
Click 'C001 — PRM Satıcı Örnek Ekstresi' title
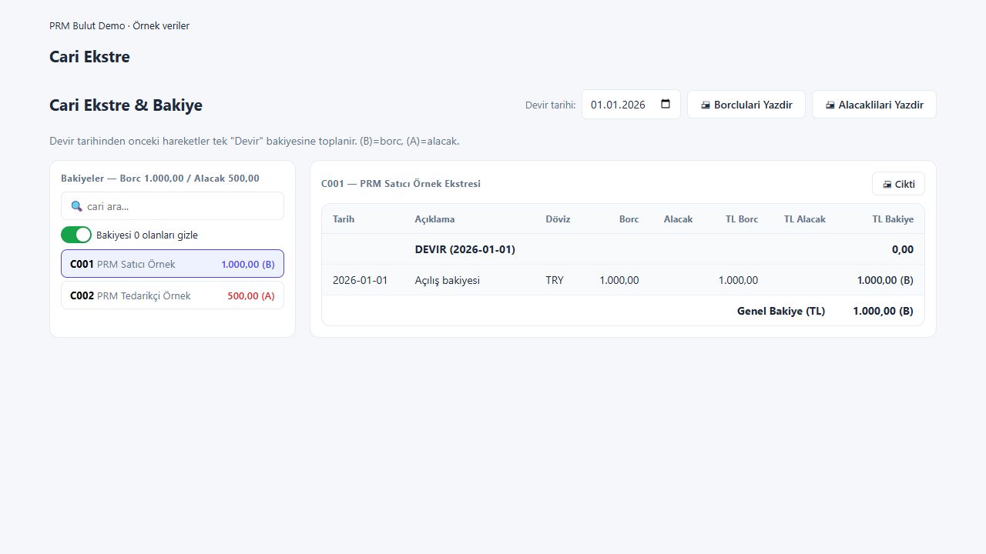point(401,184)
